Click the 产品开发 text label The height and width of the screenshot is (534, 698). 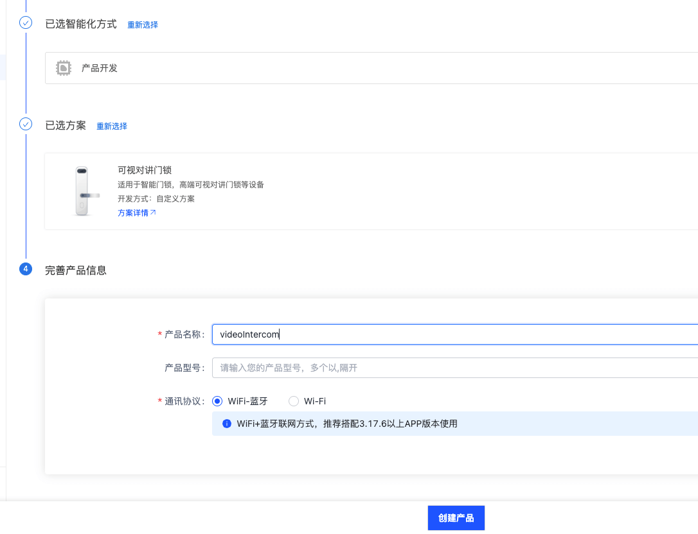[100, 68]
